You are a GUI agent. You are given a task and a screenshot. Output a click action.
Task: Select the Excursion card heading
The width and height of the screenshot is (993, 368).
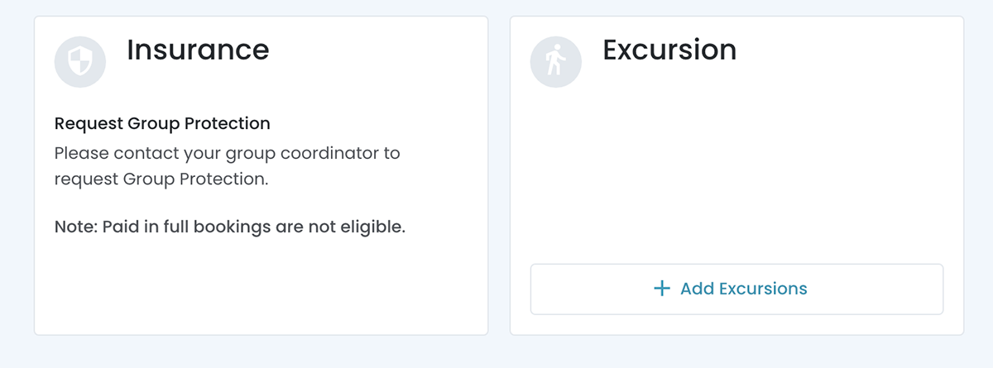[x=669, y=50]
